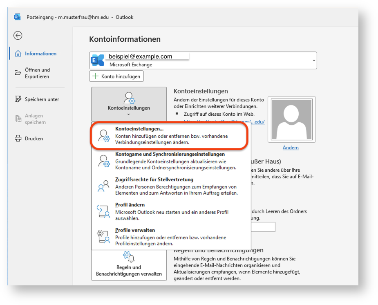378x305 pixels.
Task: Click the Kontoeinstellungen section heading
Action: point(201,91)
